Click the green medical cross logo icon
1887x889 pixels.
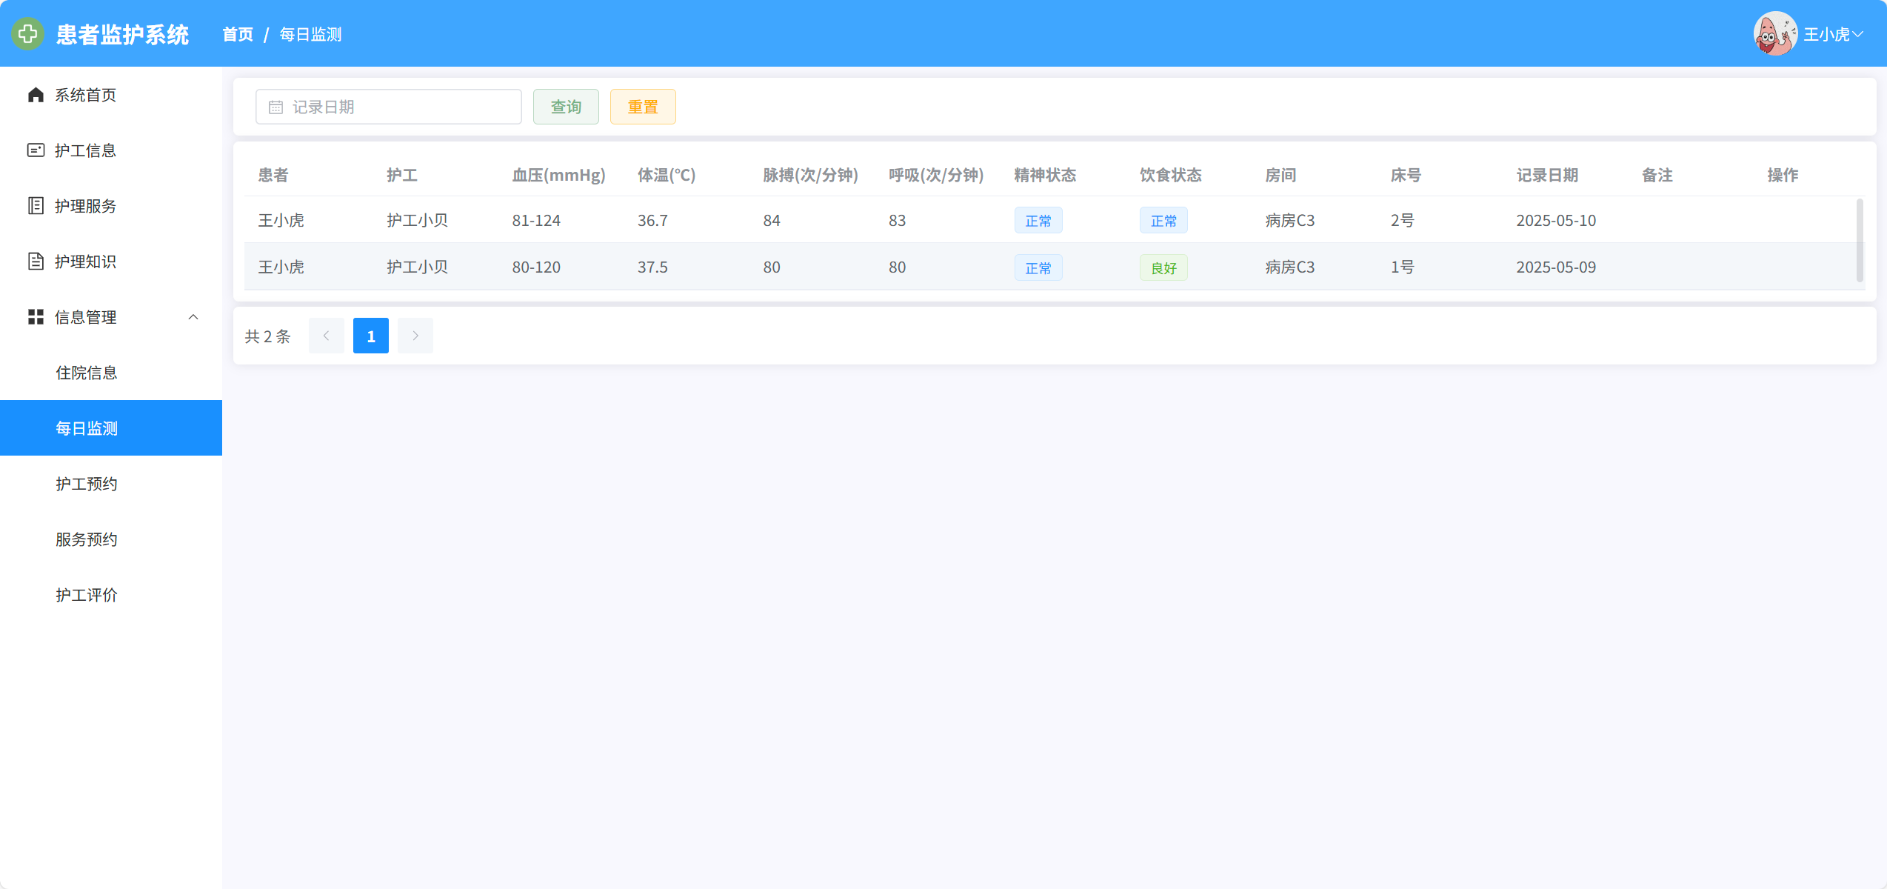pos(28,34)
